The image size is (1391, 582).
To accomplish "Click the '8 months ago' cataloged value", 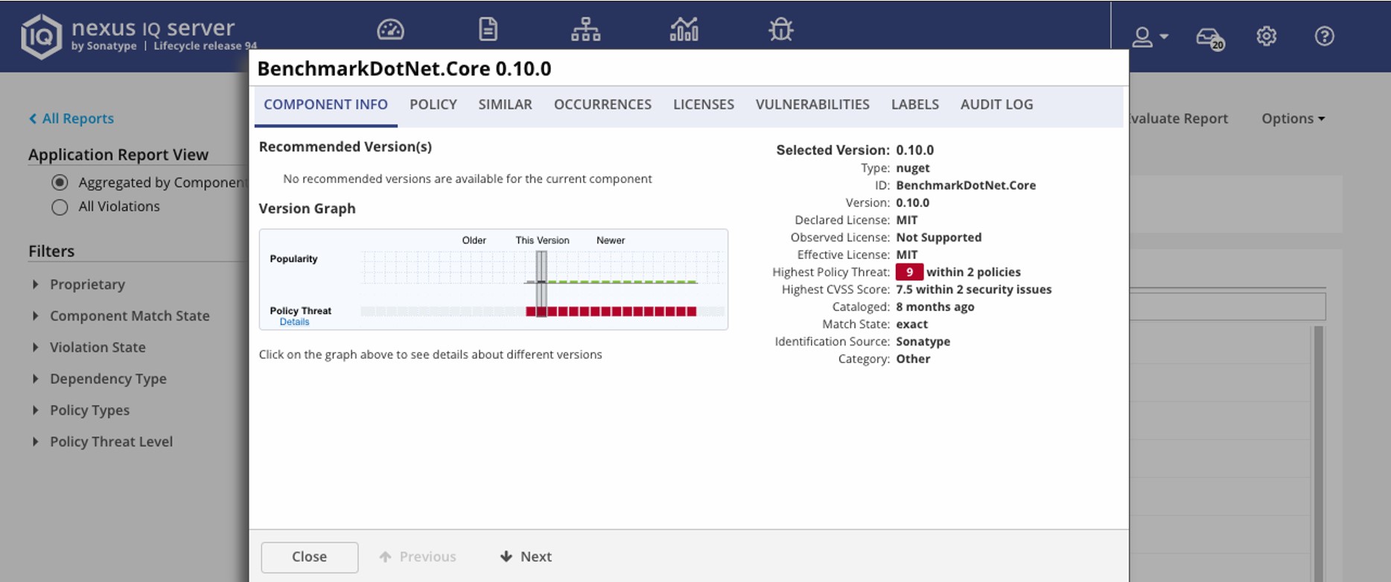I will [x=935, y=307].
